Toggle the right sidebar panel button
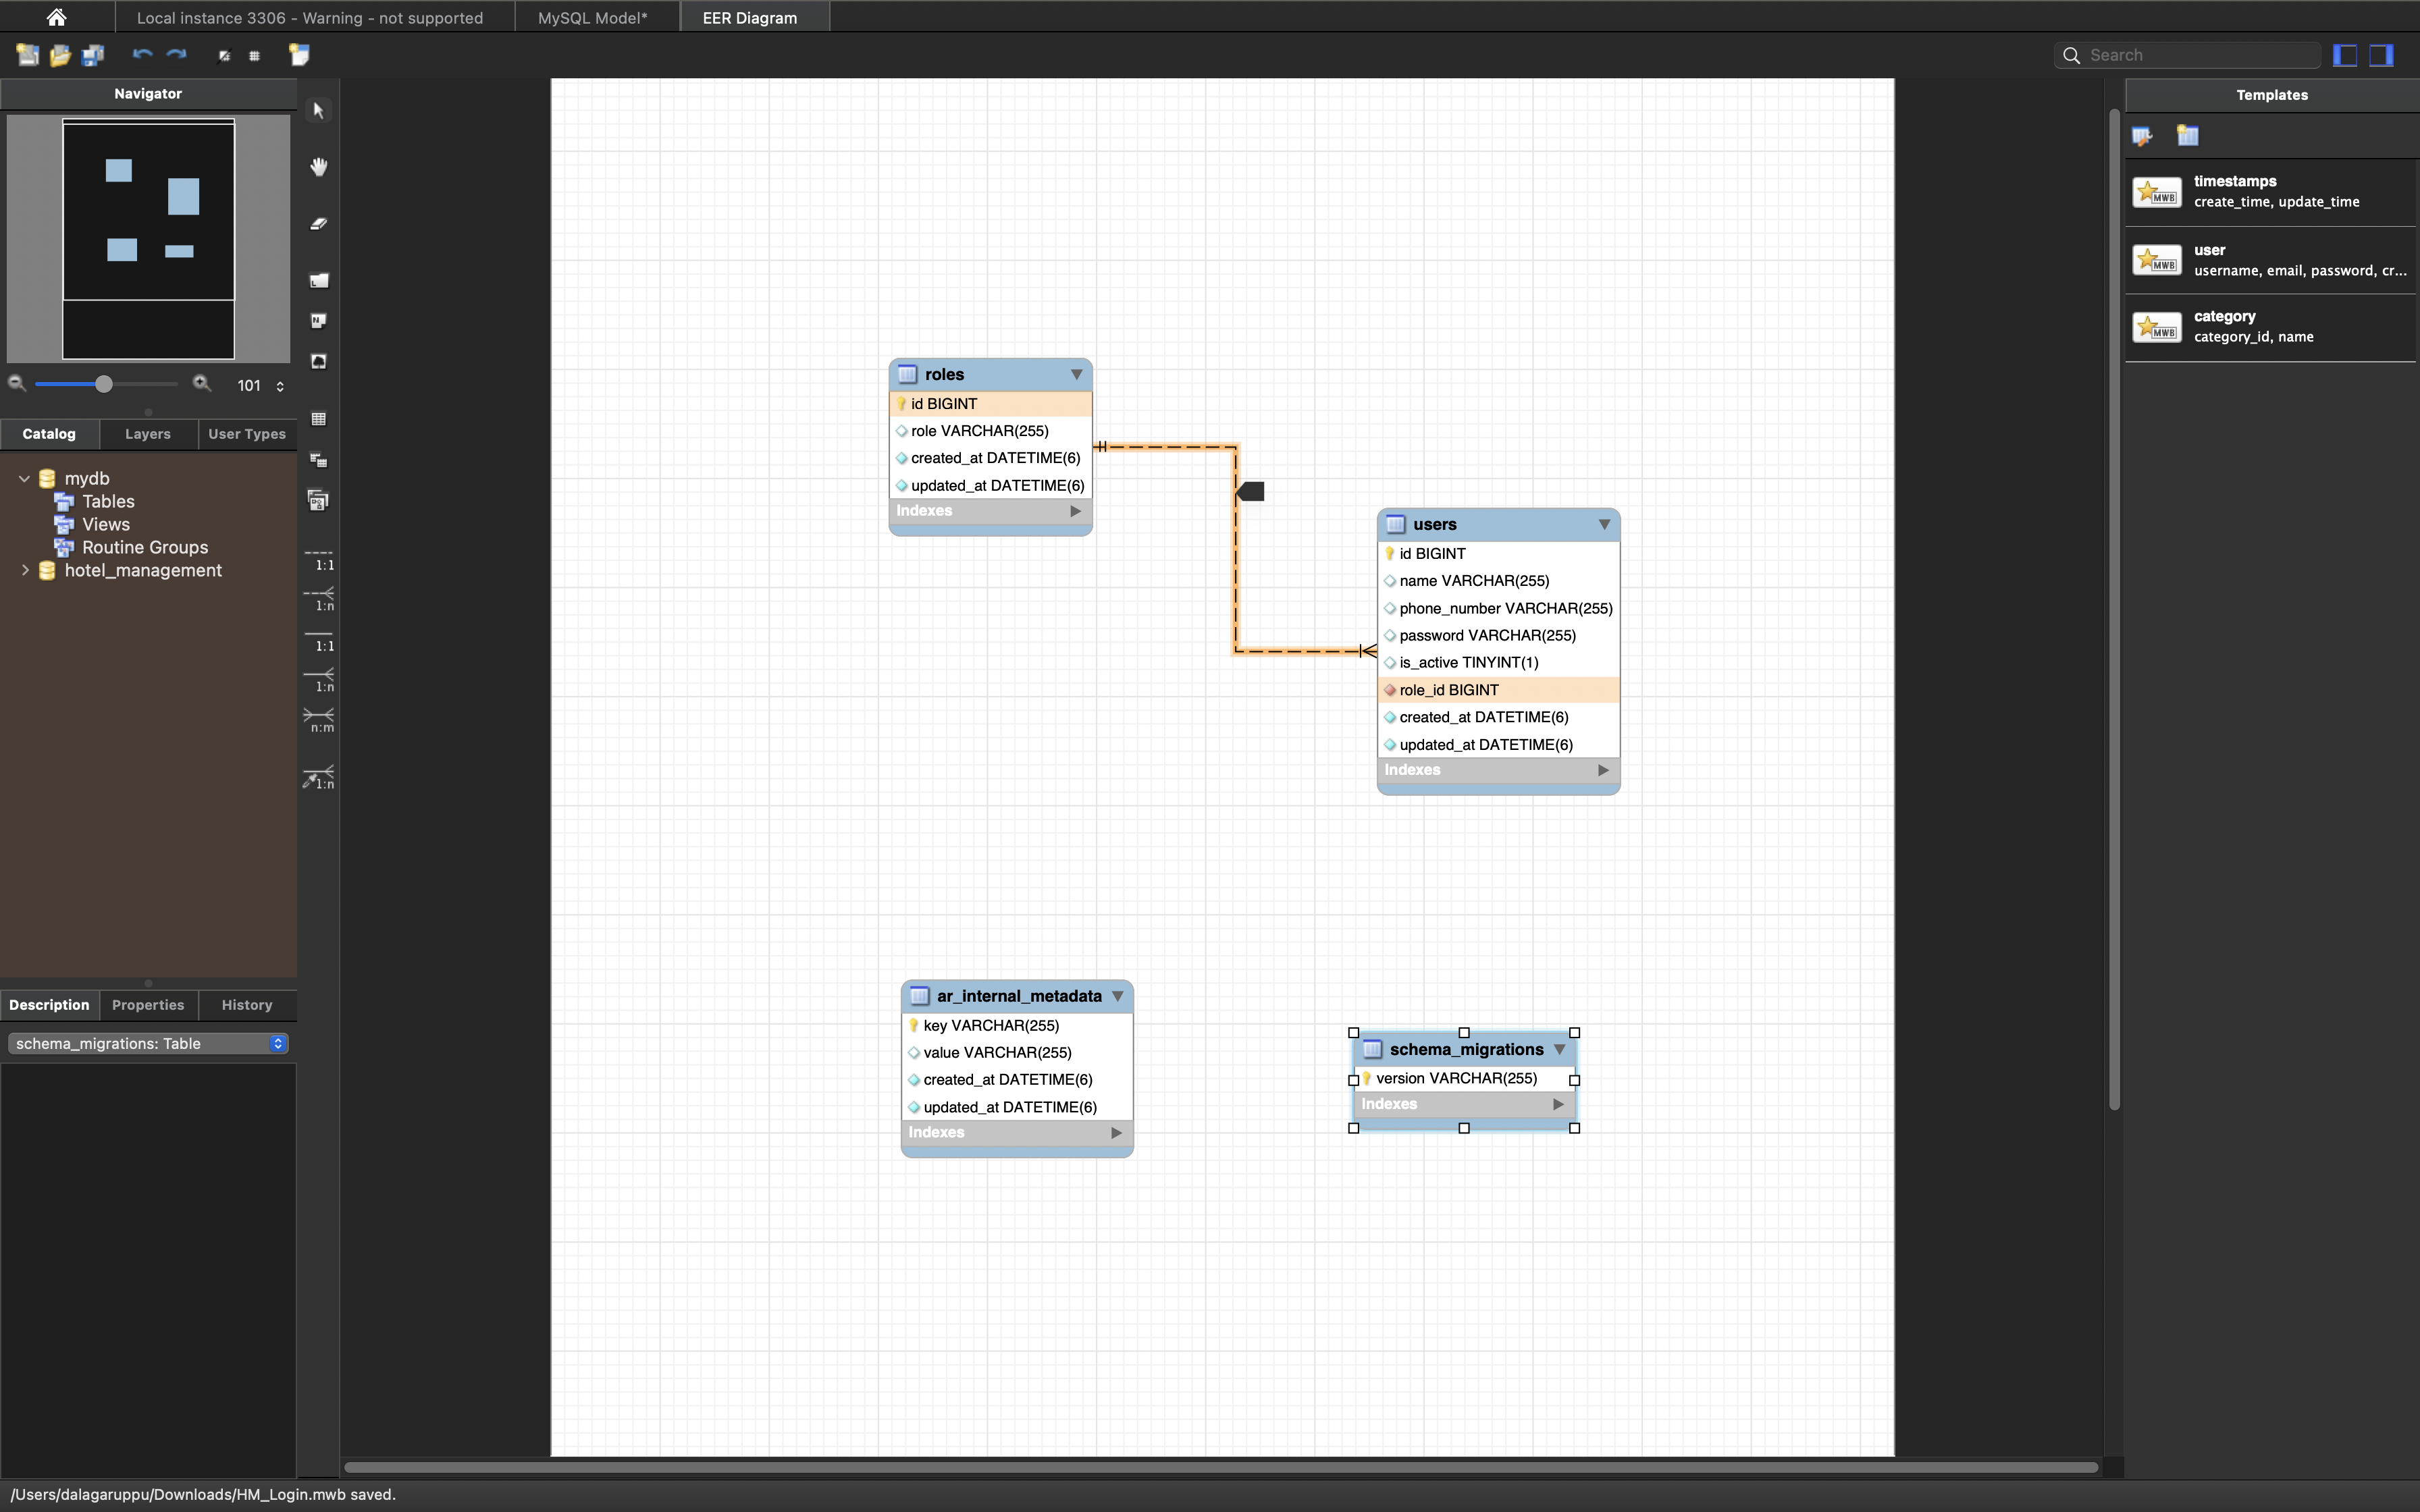The width and height of the screenshot is (2420, 1512). 2382,55
